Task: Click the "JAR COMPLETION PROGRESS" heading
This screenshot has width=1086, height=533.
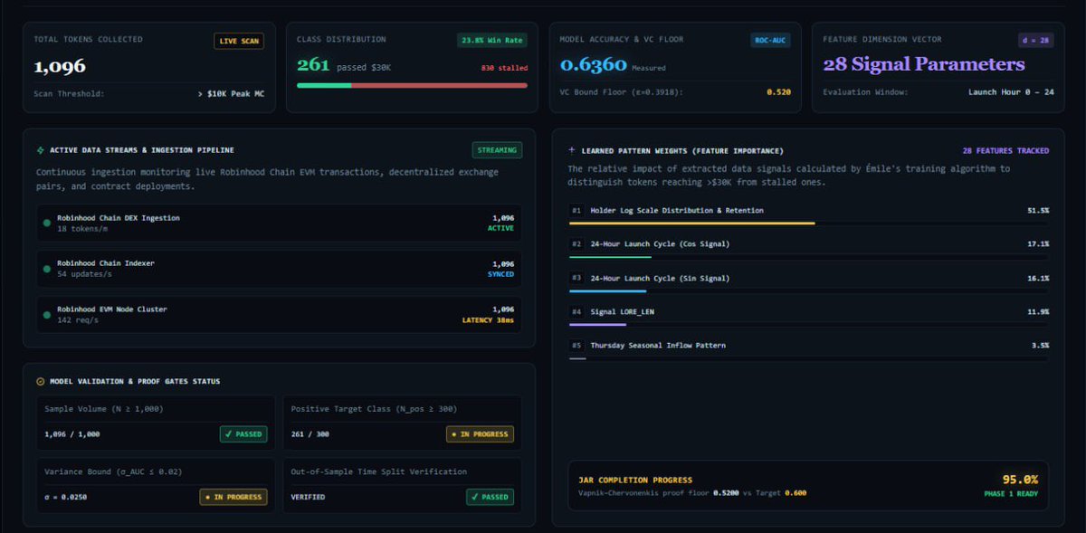Action: tap(635, 480)
